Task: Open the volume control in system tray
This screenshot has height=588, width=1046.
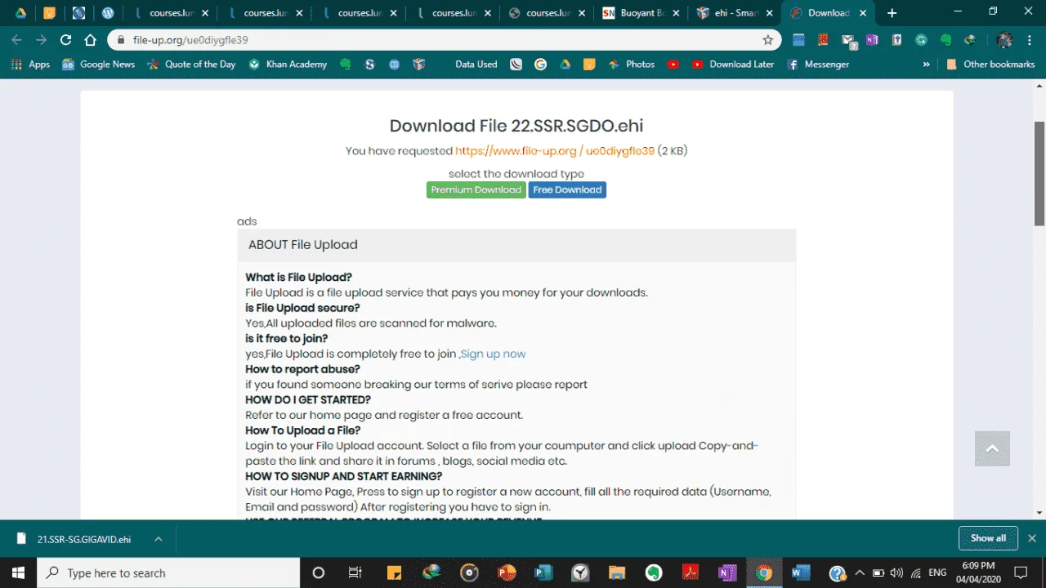Action: point(896,572)
